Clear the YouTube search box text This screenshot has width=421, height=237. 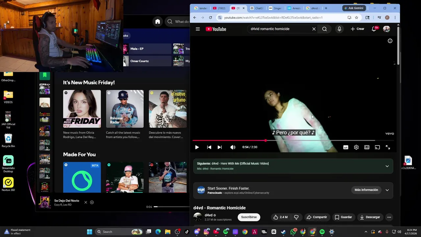coord(314,29)
